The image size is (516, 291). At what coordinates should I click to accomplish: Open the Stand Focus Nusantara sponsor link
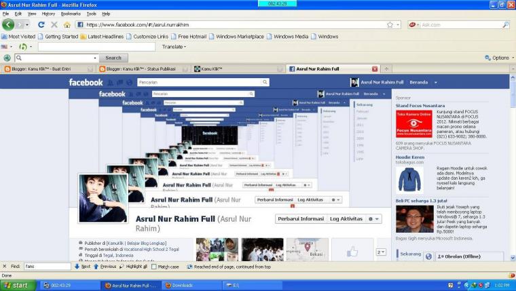[420, 106]
